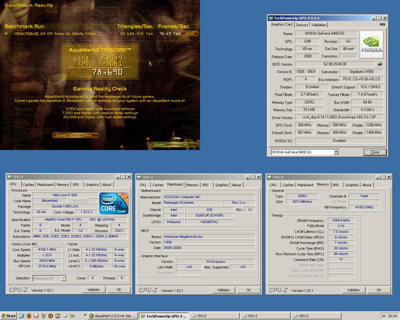Launch Internet Explorer from quick launch
Screen dimensions: 400x320
[22, 316]
